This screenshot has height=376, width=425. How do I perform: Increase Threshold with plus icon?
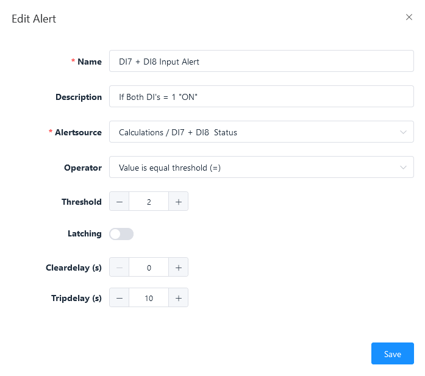click(x=178, y=202)
